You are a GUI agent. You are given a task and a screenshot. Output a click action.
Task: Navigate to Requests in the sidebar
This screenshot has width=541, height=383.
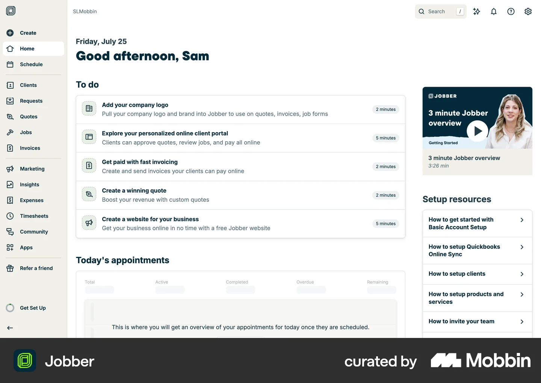coord(33,101)
